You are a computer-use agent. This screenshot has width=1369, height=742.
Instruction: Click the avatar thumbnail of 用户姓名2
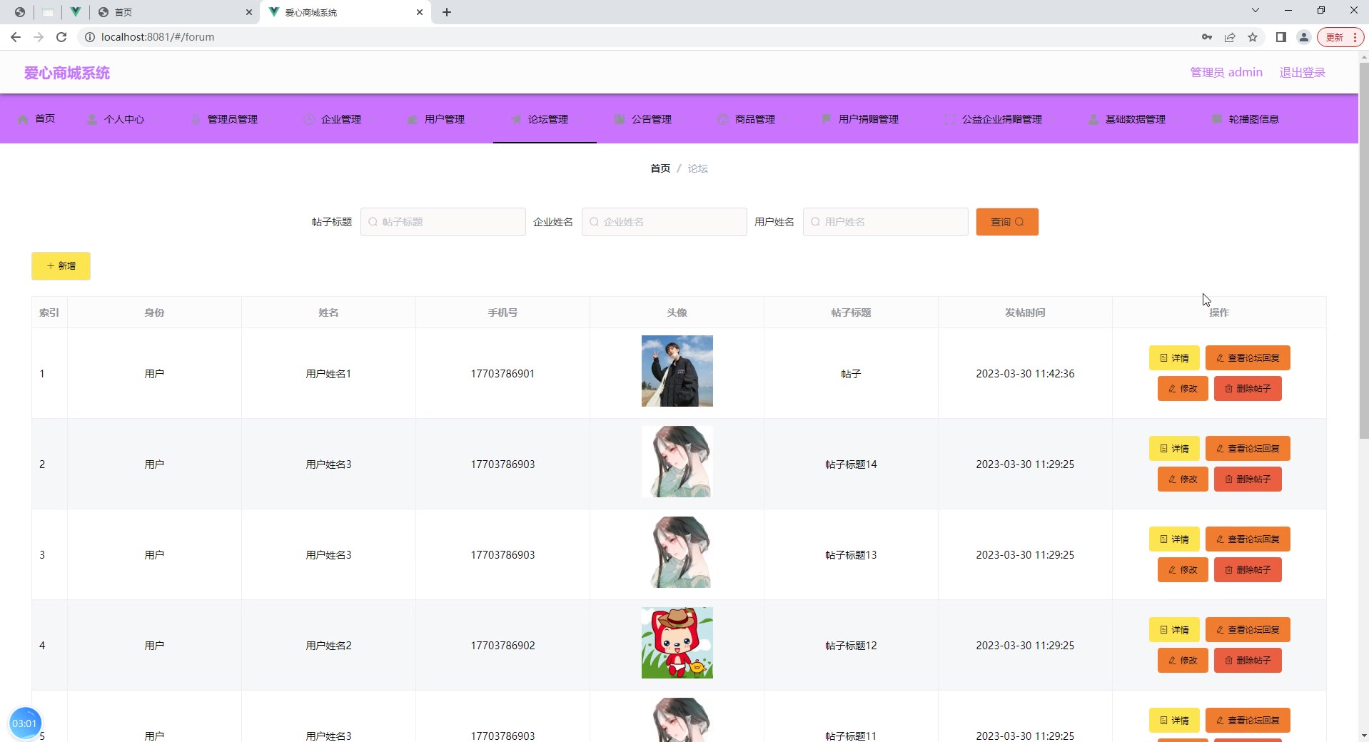(677, 643)
